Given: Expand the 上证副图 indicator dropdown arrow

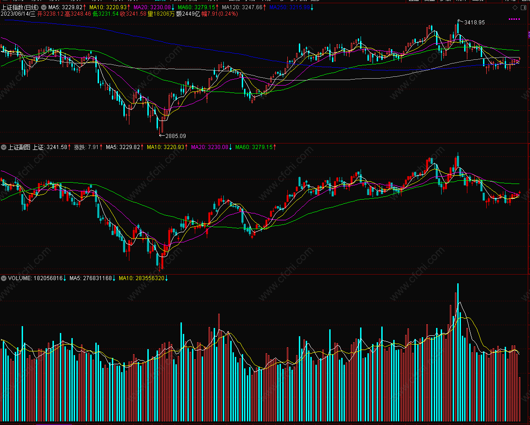Looking at the screenshot, I should (x=3, y=147).
